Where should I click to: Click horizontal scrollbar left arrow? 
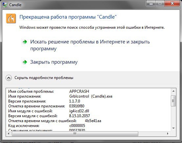(9, 134)
